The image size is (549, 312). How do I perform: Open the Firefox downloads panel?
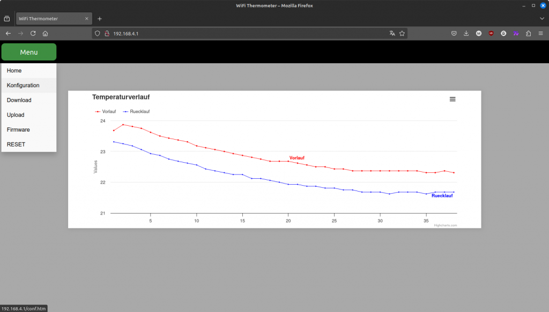[x=466, y=33]
